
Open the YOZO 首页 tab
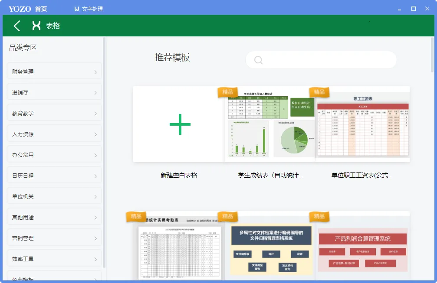click(28, 9)
